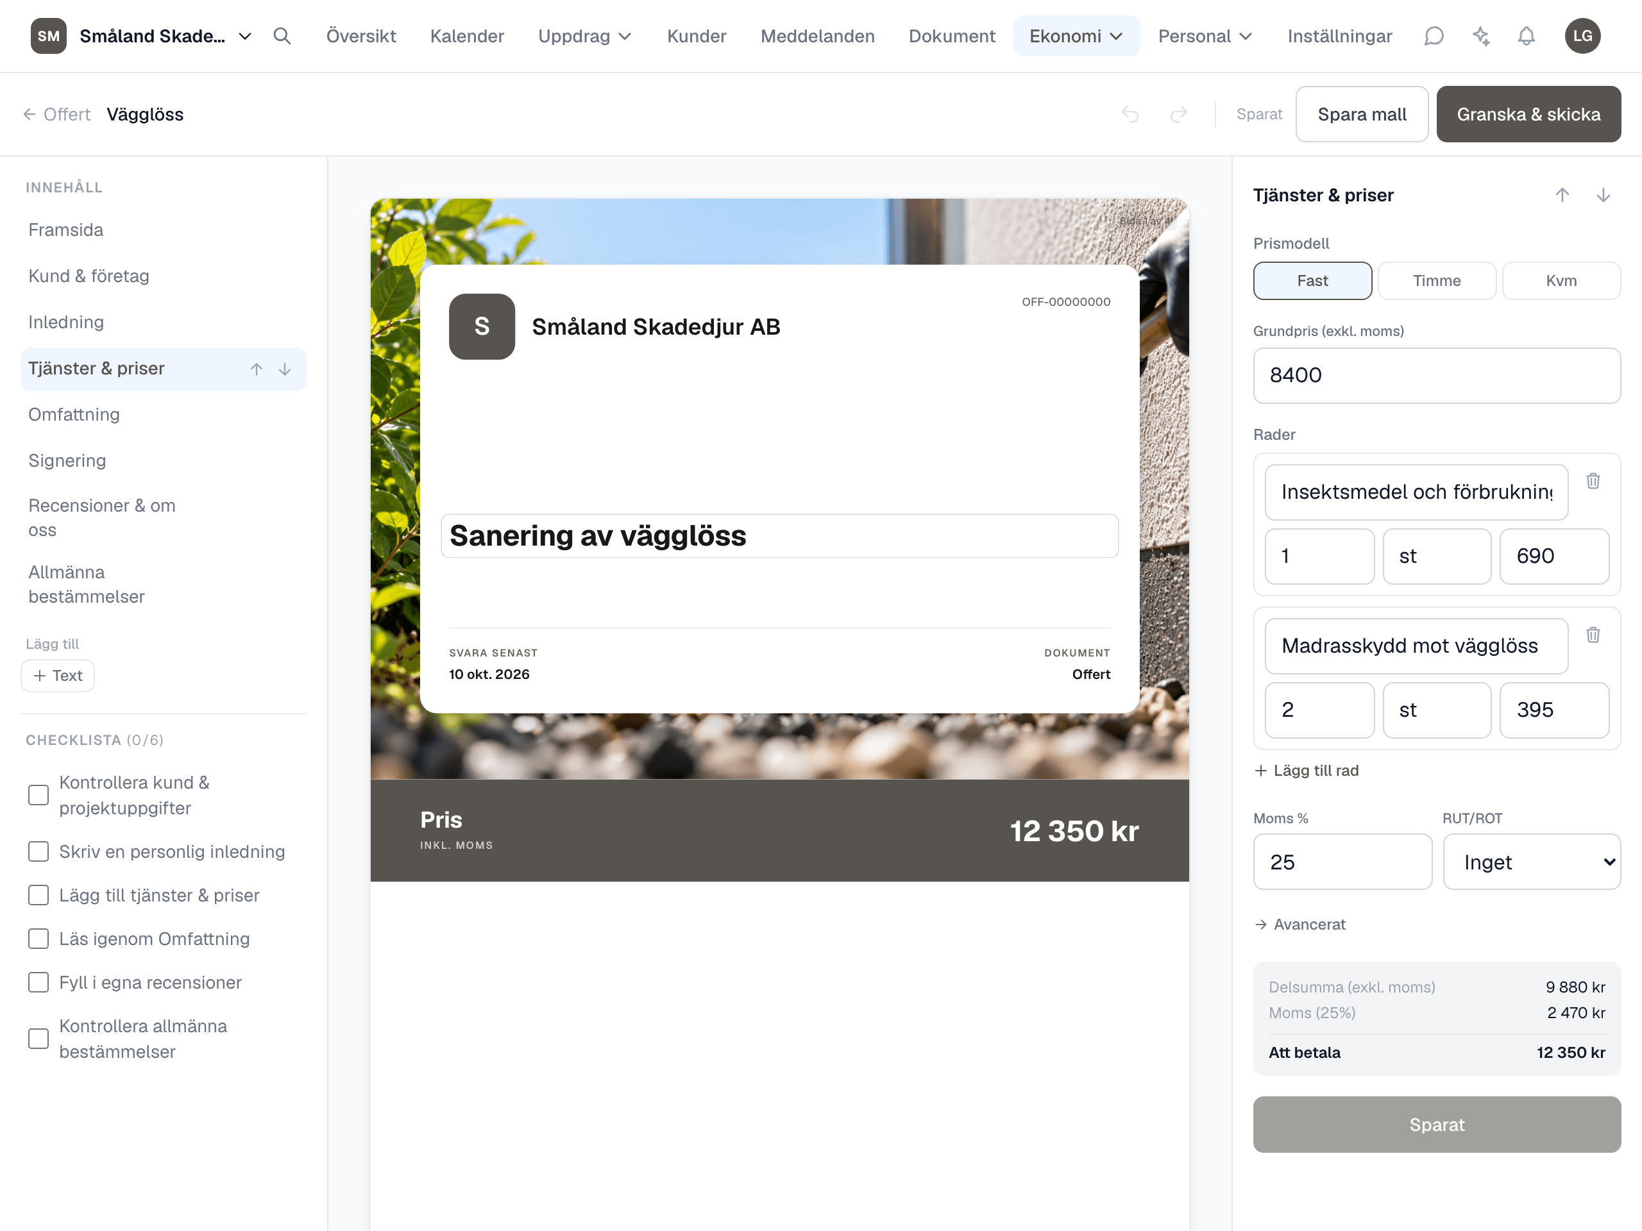
Task: Add a Text section
Action: click(x=58, y=675)
